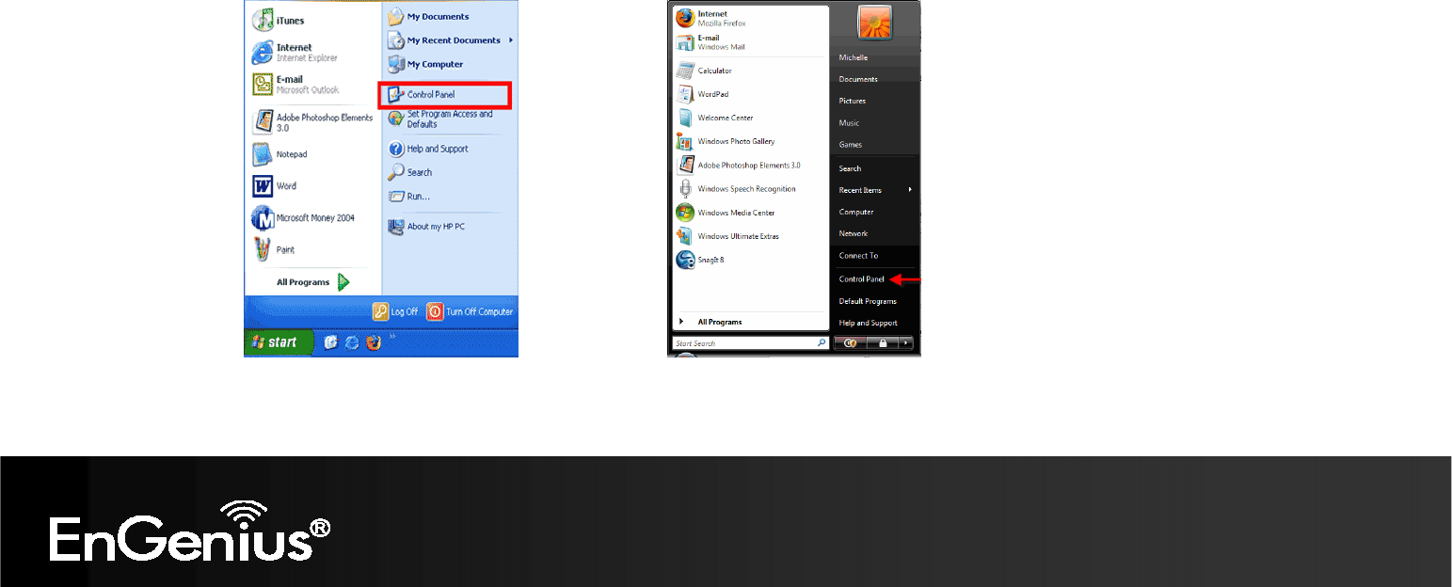Viewport: 1452px width, 587px height.
Task: Click the Turn Off Computer button
Action: (x=470, y=311)
